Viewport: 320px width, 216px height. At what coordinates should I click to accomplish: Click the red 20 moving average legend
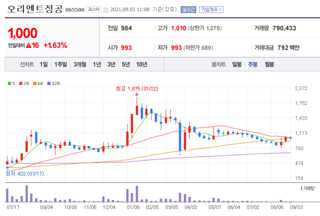click(x=24, y=83)
